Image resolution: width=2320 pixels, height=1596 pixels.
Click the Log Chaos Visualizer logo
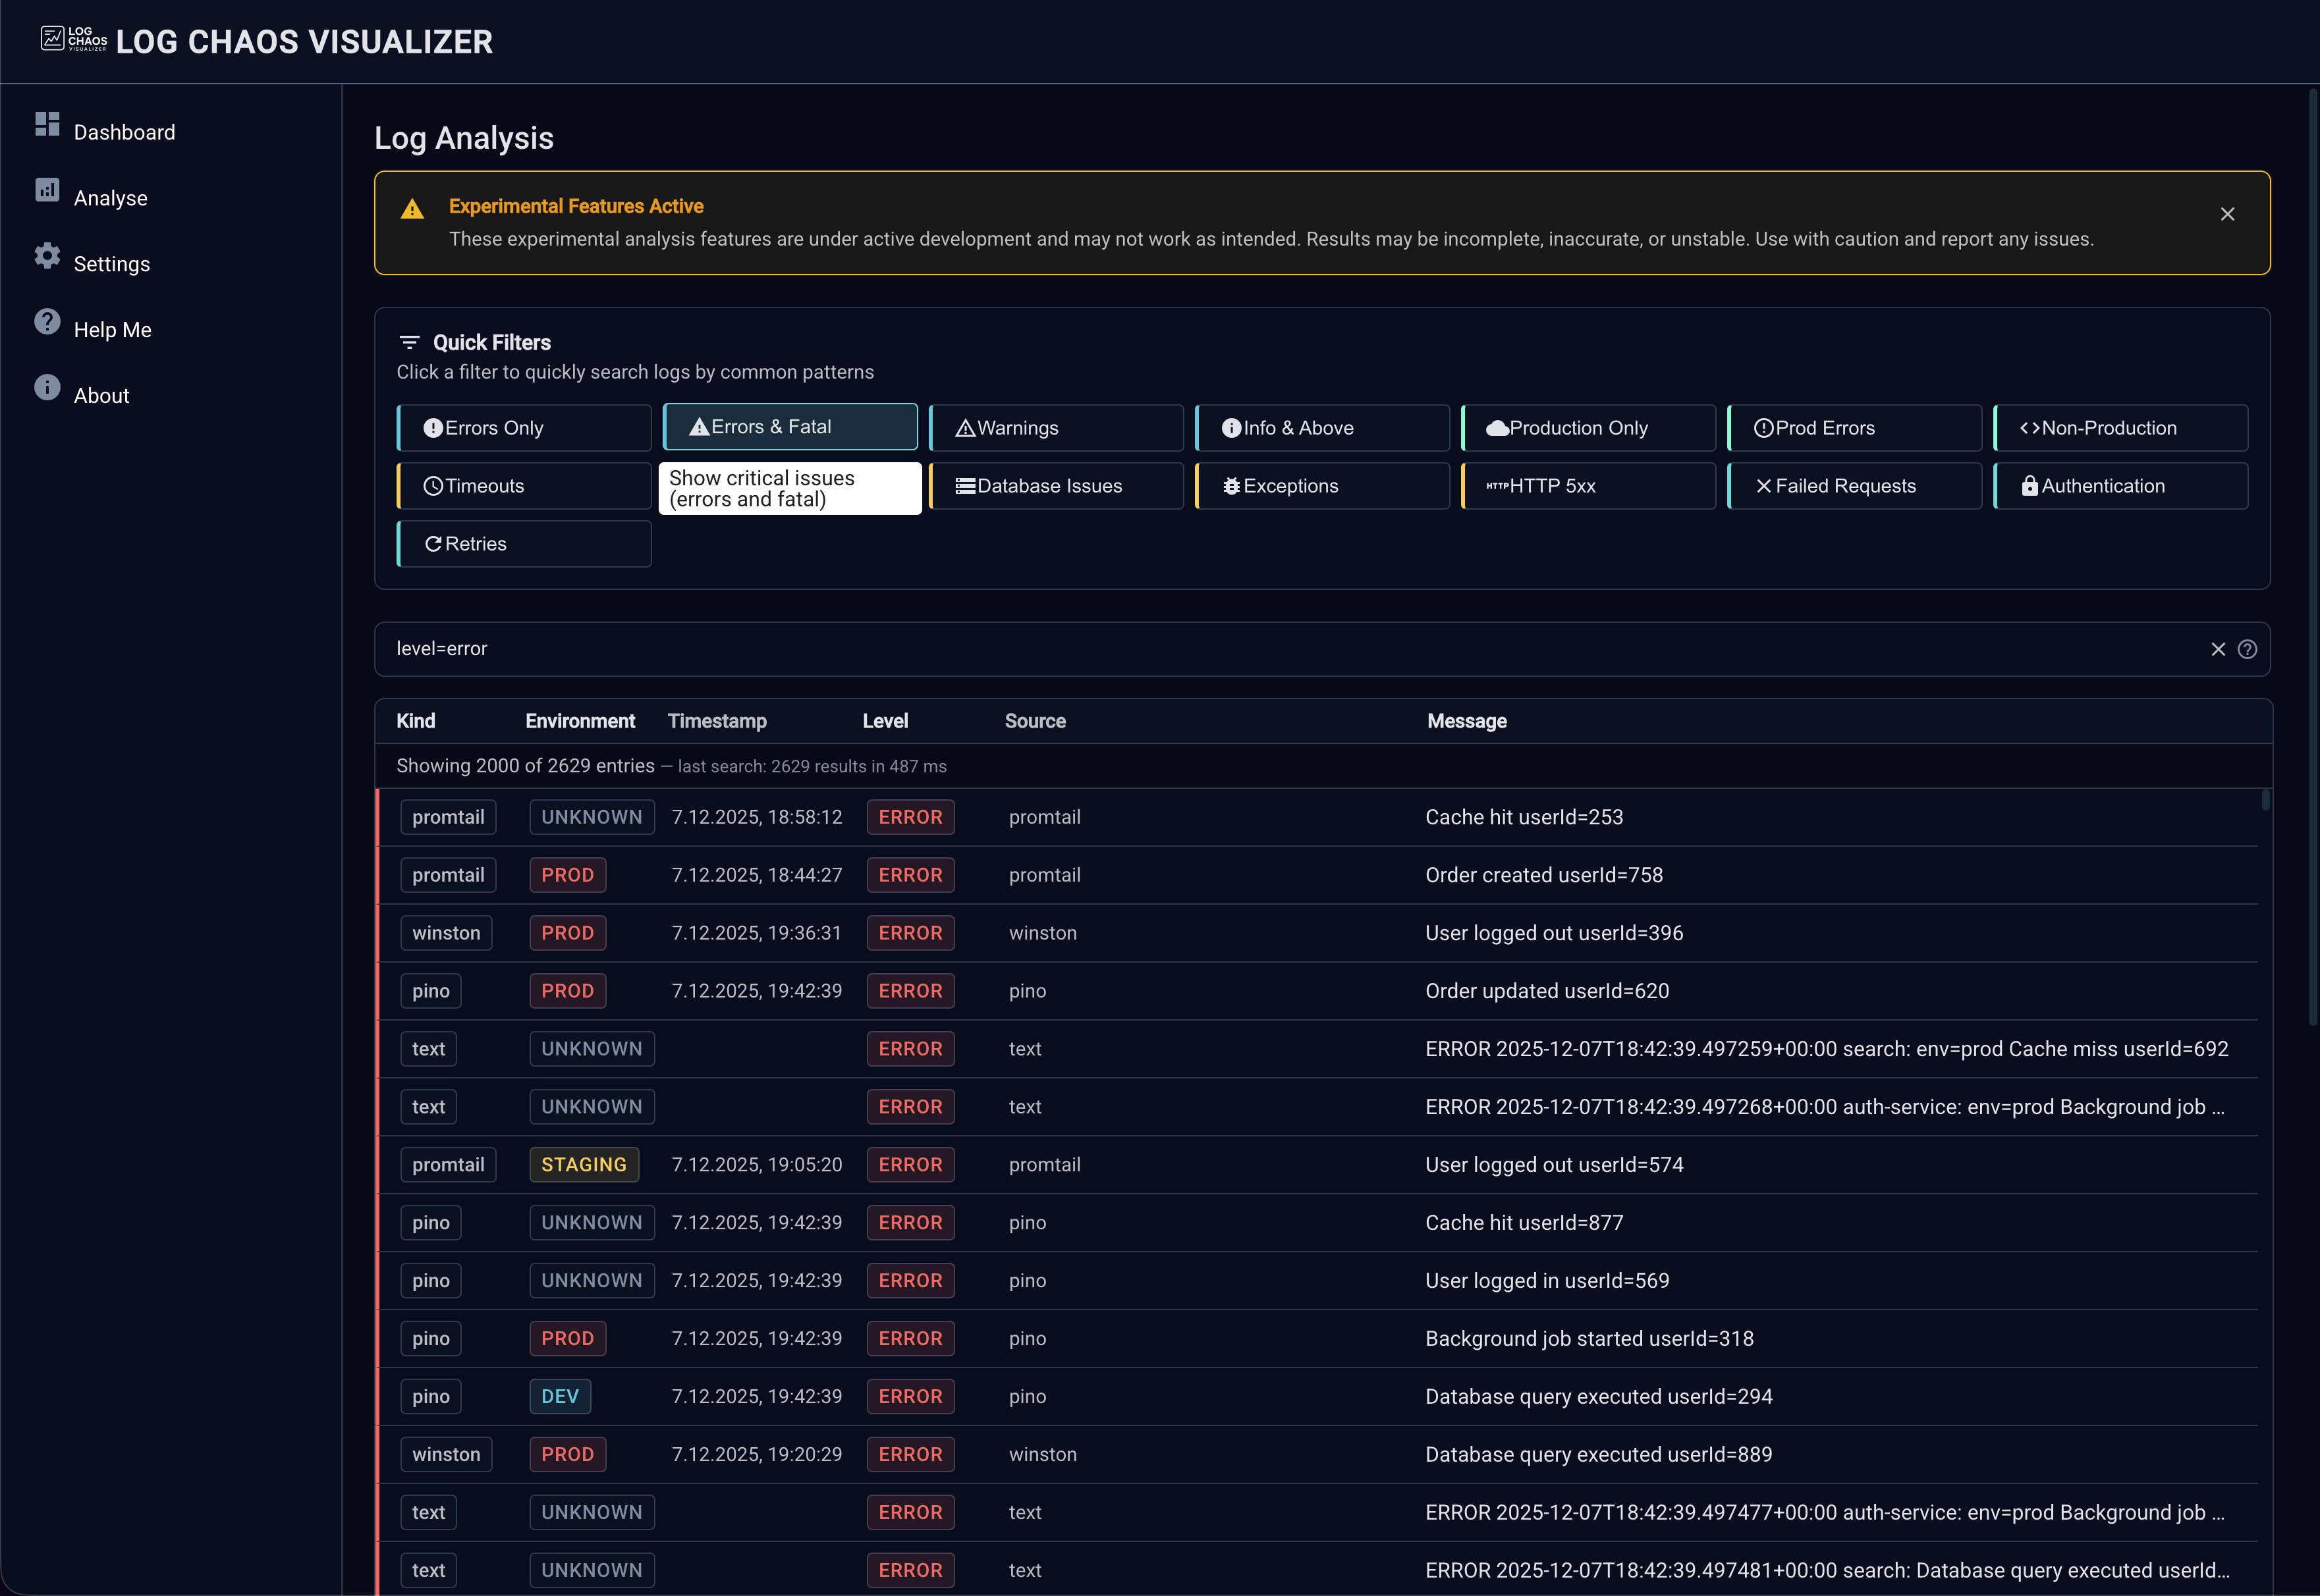(x=73, y=40)
